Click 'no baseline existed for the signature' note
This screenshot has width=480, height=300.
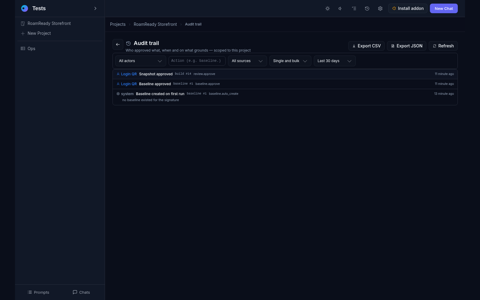click(151, 100)
